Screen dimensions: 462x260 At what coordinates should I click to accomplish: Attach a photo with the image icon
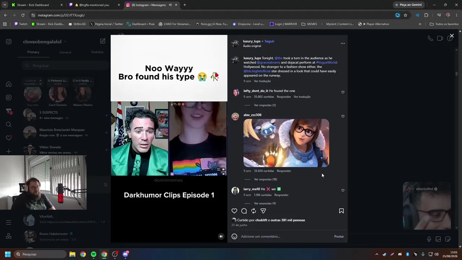click(438, 239)
